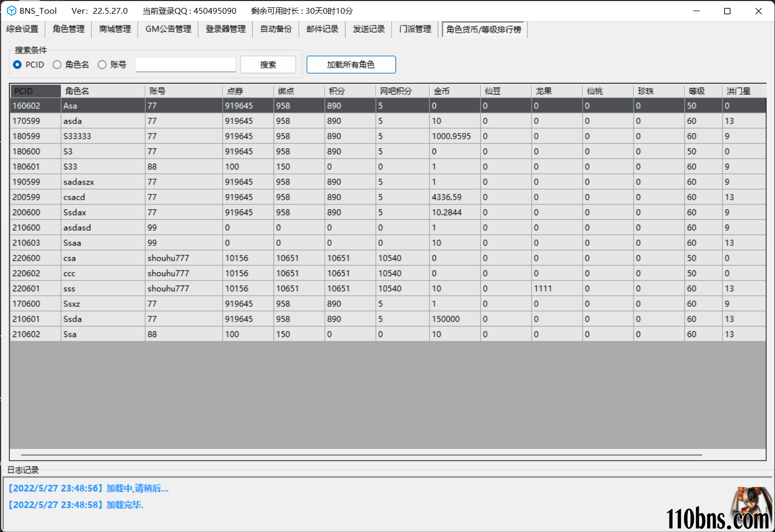Image resolution: width=775 pixels, height=532 pixels.
Task: Click PCID cell 180600
Action: (36, 152)
